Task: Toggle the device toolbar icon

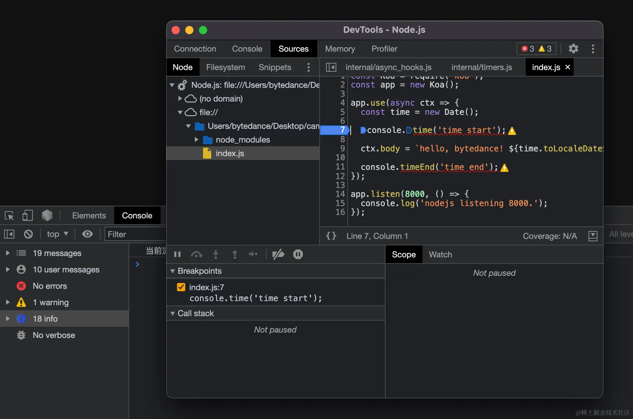Action: point(27,216)
